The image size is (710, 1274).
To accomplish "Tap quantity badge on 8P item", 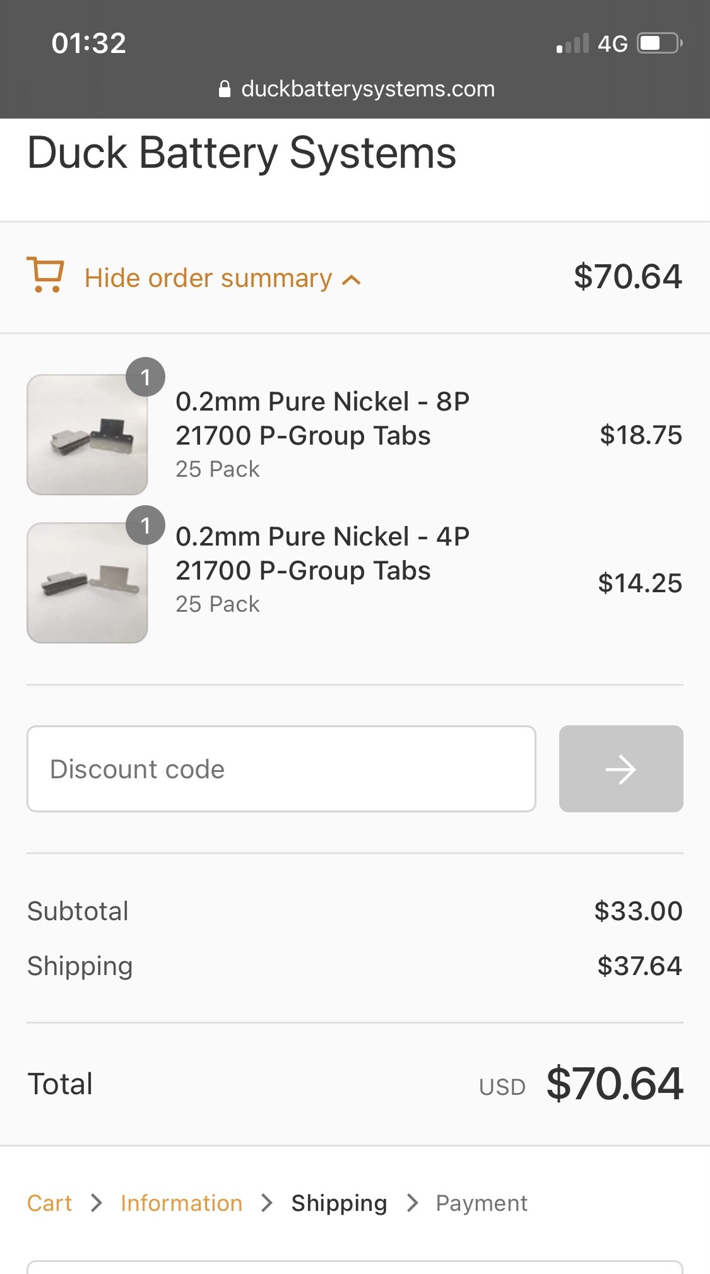I will pos(145,377).
